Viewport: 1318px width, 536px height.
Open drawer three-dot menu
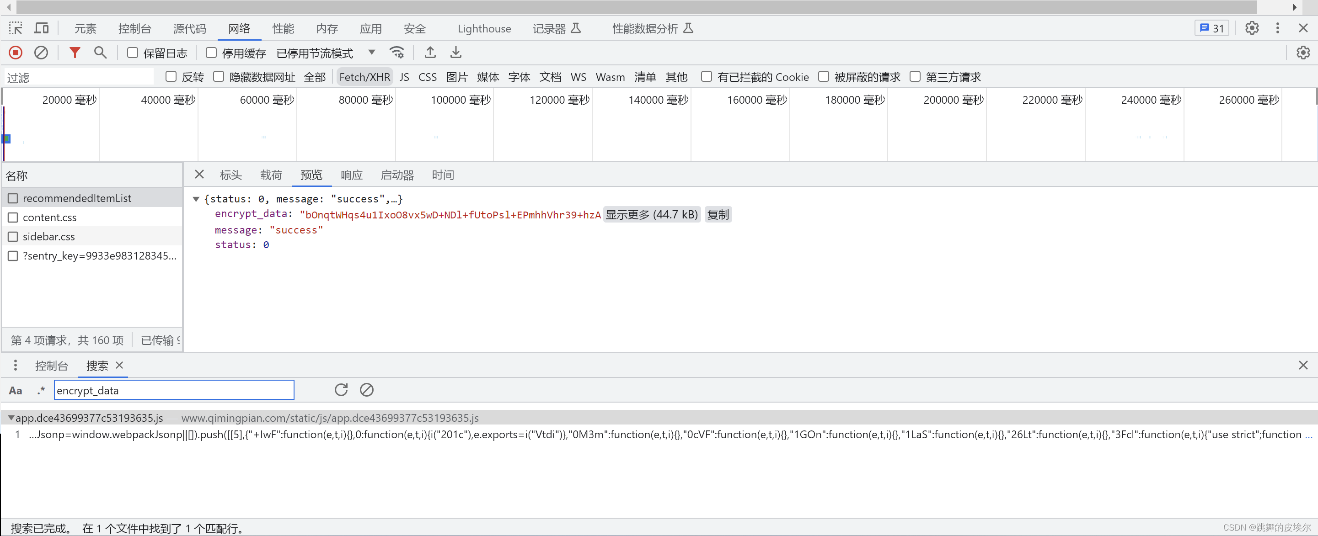[x=16, y=365]
